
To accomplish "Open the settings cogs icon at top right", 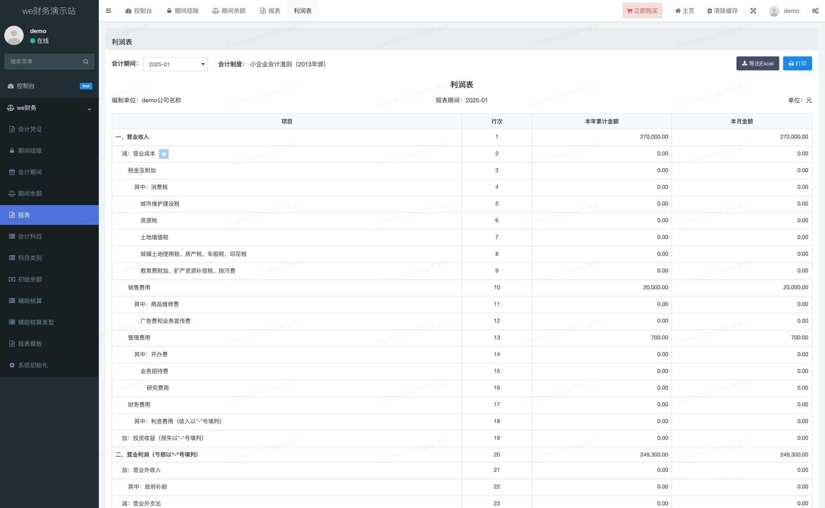I will [815, 11].
